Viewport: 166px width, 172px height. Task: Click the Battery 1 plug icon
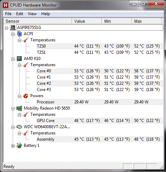pos(19,145)
